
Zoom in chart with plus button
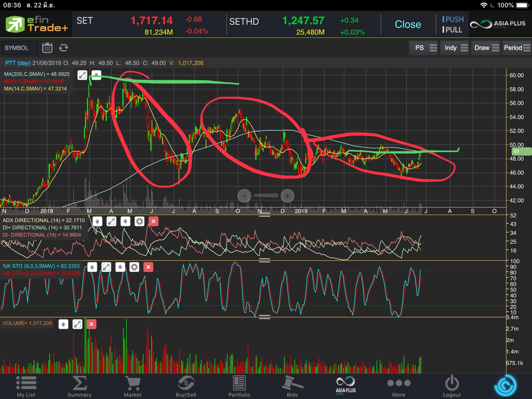click(287, 196)
